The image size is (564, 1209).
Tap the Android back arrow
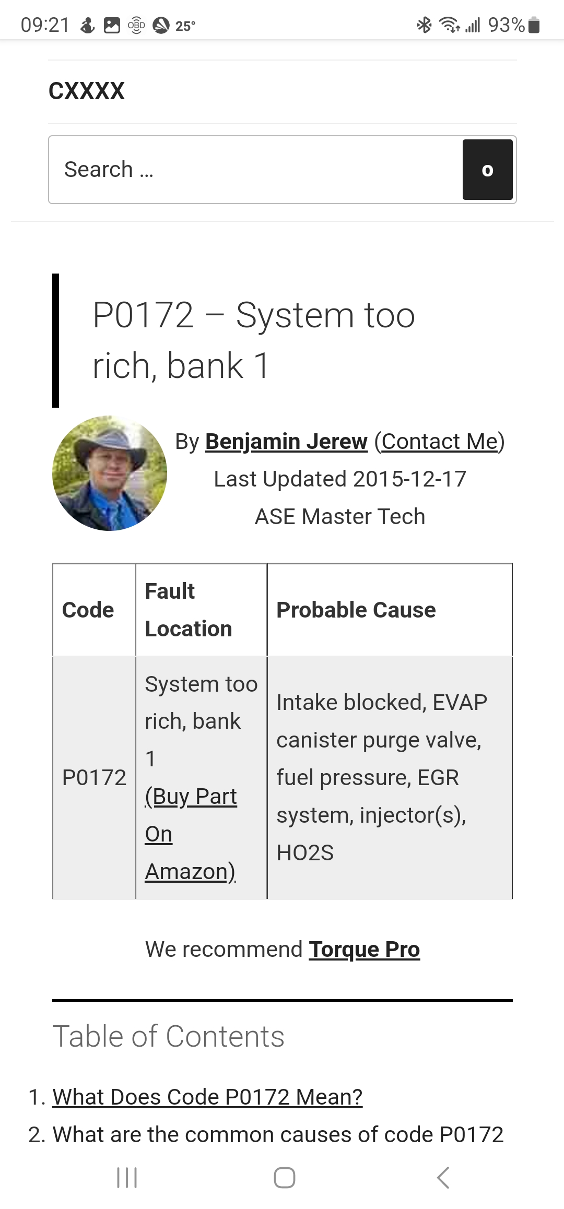pos(443,1178)
